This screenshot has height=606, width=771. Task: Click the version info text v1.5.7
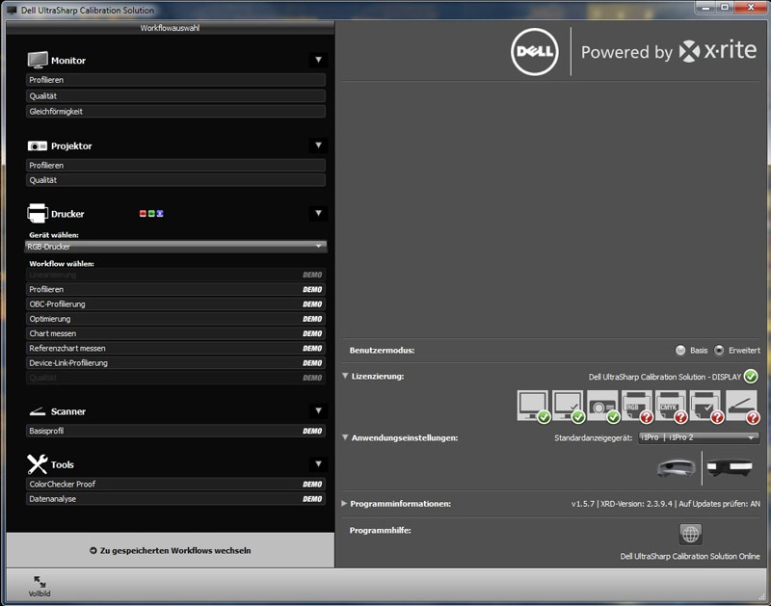(x=583, y=504)
